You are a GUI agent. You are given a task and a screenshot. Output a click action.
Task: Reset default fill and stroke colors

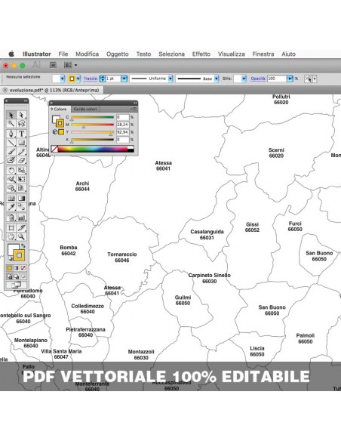11,258
